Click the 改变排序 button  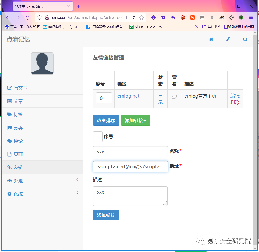coord(106,120)
